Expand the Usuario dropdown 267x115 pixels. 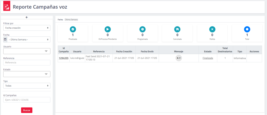tap(27, 51)
